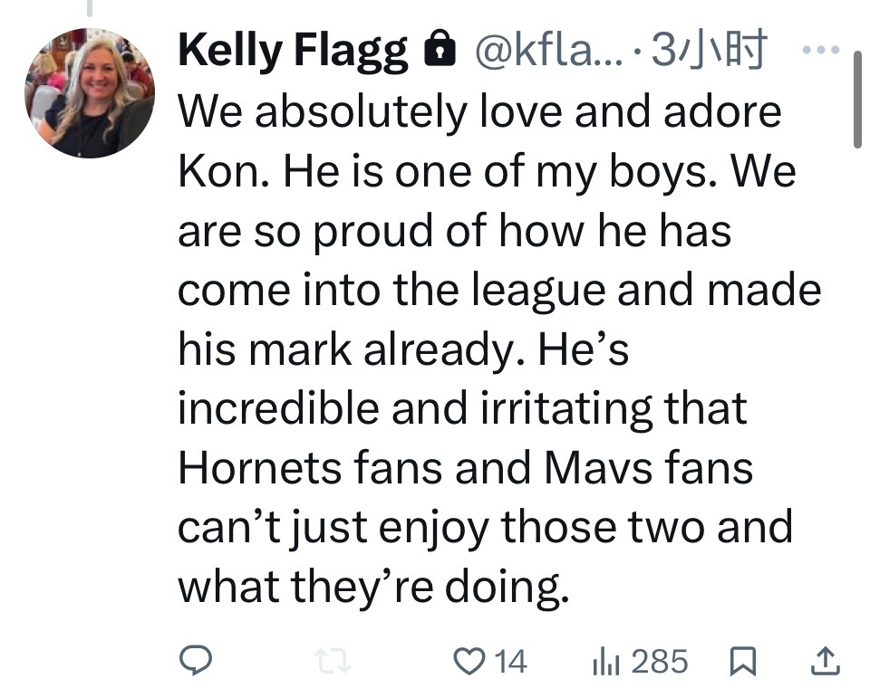The height and width of the screenshot is (698, 870).
Task: Click the "We absolutely love and adore" line
Action: 478,111
